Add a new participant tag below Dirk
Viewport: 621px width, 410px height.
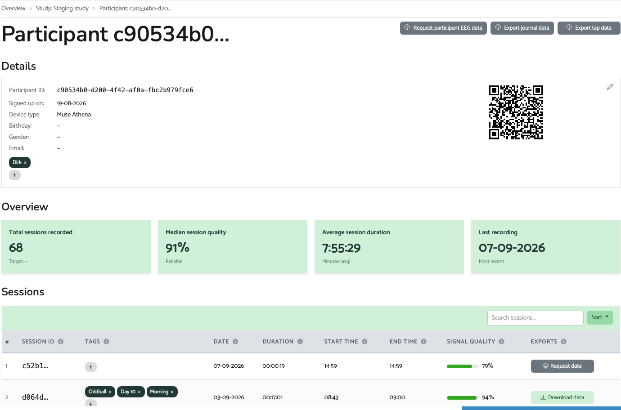(x=15, y=175)
